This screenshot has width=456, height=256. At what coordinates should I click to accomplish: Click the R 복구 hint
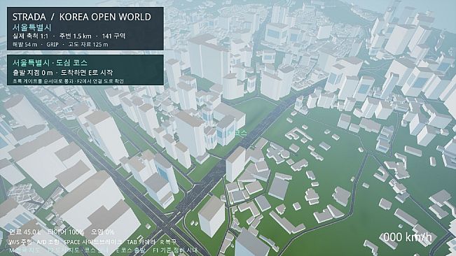pyautogui.click(x=168, y=242)
